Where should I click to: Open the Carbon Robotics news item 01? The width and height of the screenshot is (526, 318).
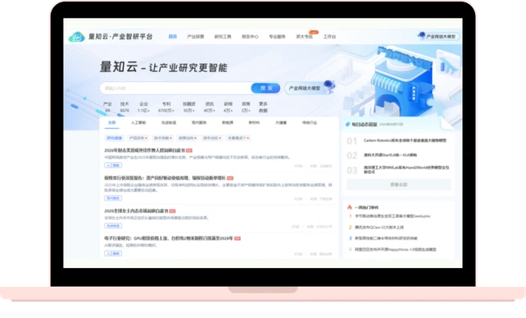click(x=405, y=140)
